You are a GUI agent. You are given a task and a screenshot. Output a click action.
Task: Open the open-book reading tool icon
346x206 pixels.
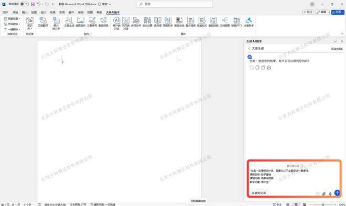click(x=158, y=22)
